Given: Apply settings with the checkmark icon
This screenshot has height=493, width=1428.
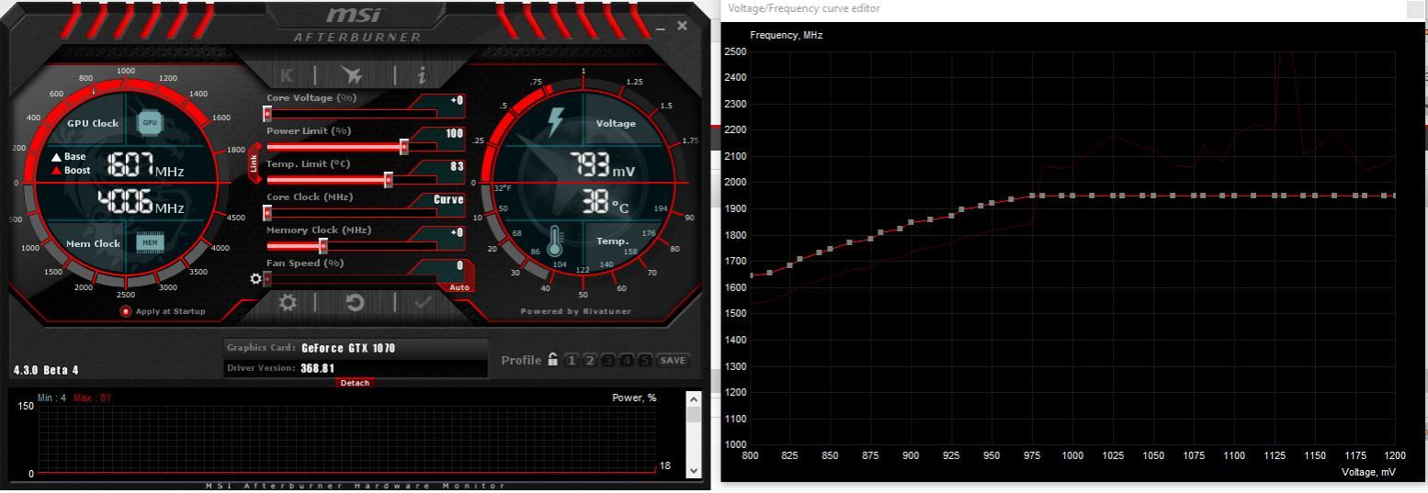Looking at the screenshot, I should (424, 302).
